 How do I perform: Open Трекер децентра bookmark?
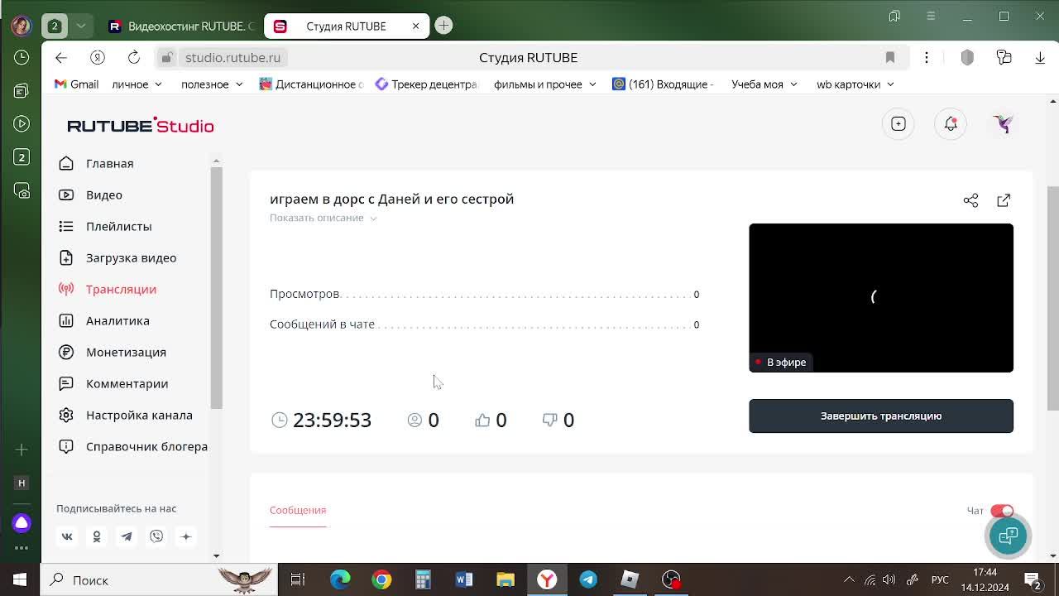coord(426,84)
